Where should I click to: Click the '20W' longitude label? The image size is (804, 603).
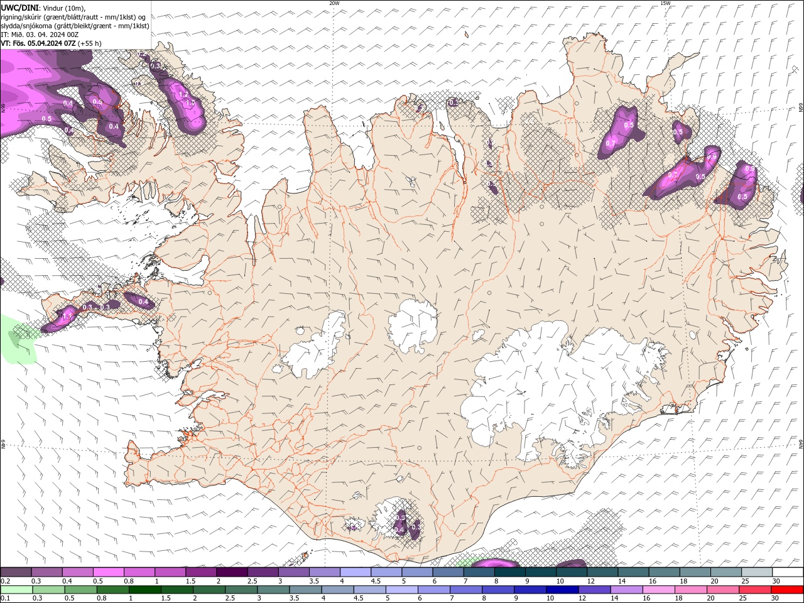[x=335, y=3]
